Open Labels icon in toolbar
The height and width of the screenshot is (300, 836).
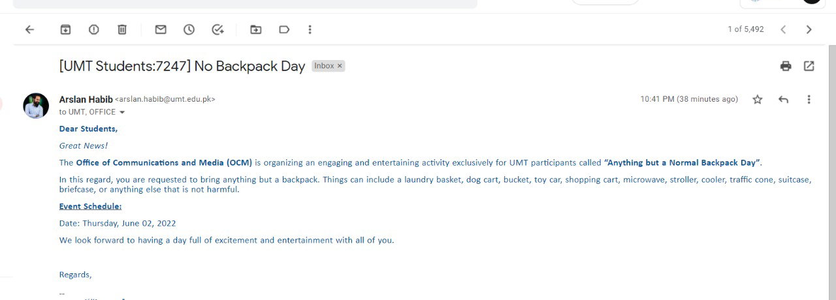(x=284, y=29)
